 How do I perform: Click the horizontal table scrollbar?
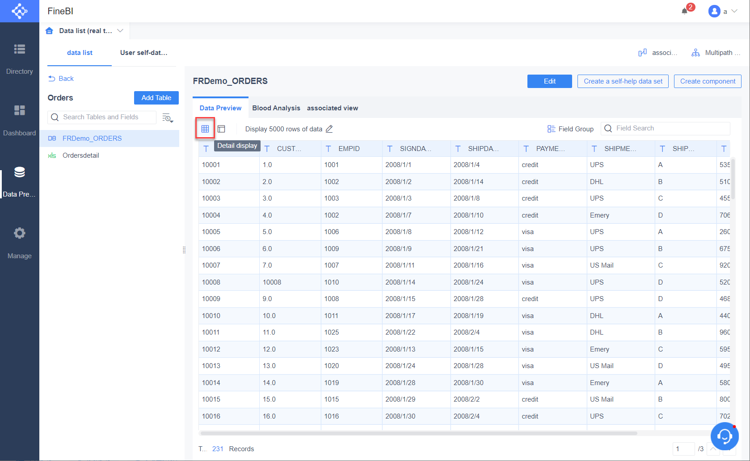(x=419, y=433)
